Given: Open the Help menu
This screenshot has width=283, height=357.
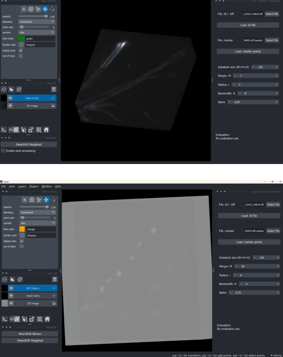Looking at the screenshot, I should 58,186.
